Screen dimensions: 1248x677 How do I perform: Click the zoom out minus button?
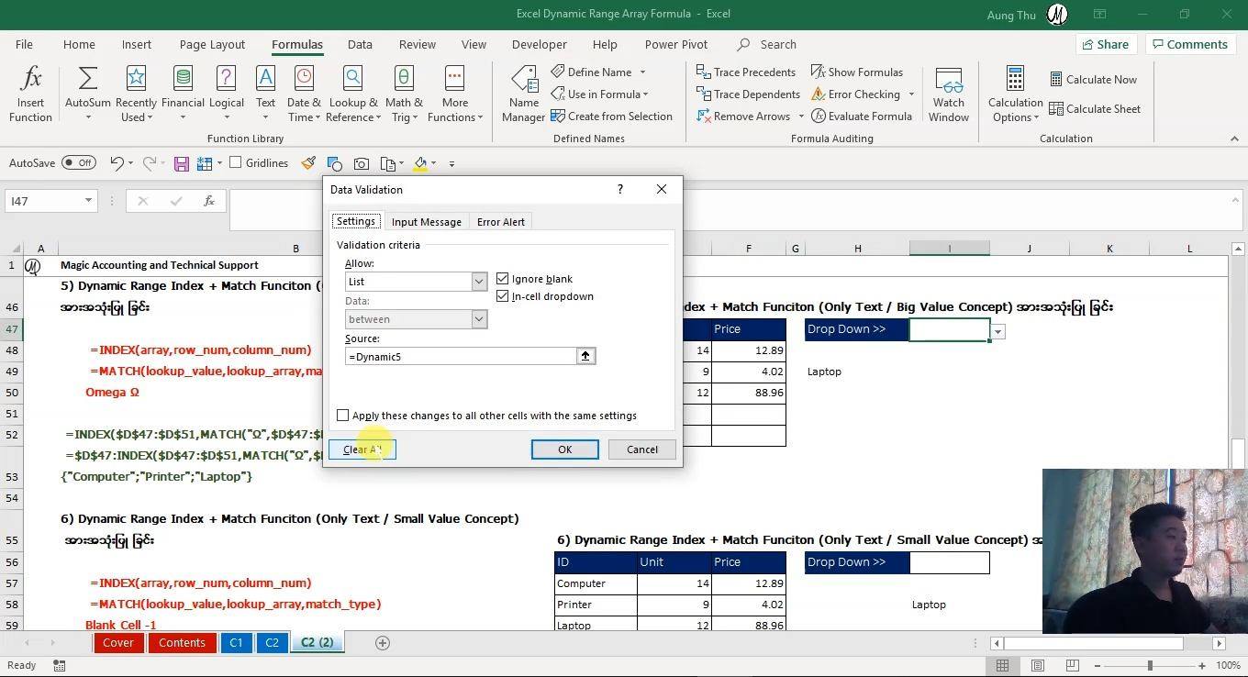[x=1098, y=665]
